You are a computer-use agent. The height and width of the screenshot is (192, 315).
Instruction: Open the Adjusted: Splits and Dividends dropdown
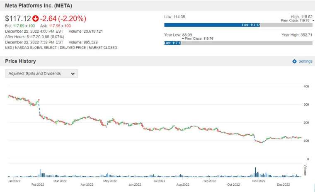click(x=41, y=73)
